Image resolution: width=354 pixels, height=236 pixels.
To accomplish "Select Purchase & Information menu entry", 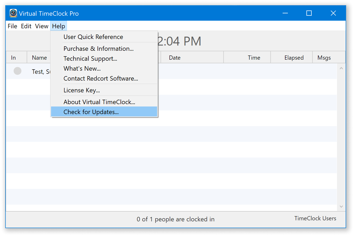I will click(104, 49).
